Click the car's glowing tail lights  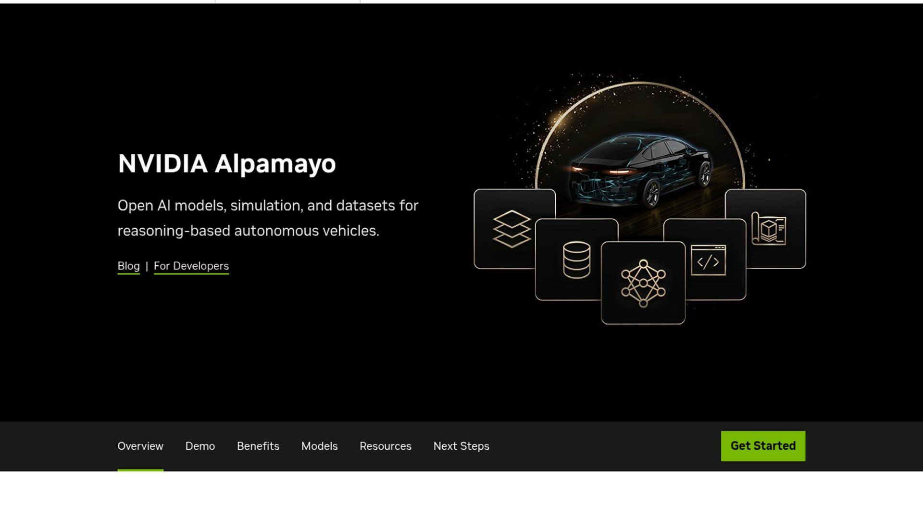coord(603,171)
